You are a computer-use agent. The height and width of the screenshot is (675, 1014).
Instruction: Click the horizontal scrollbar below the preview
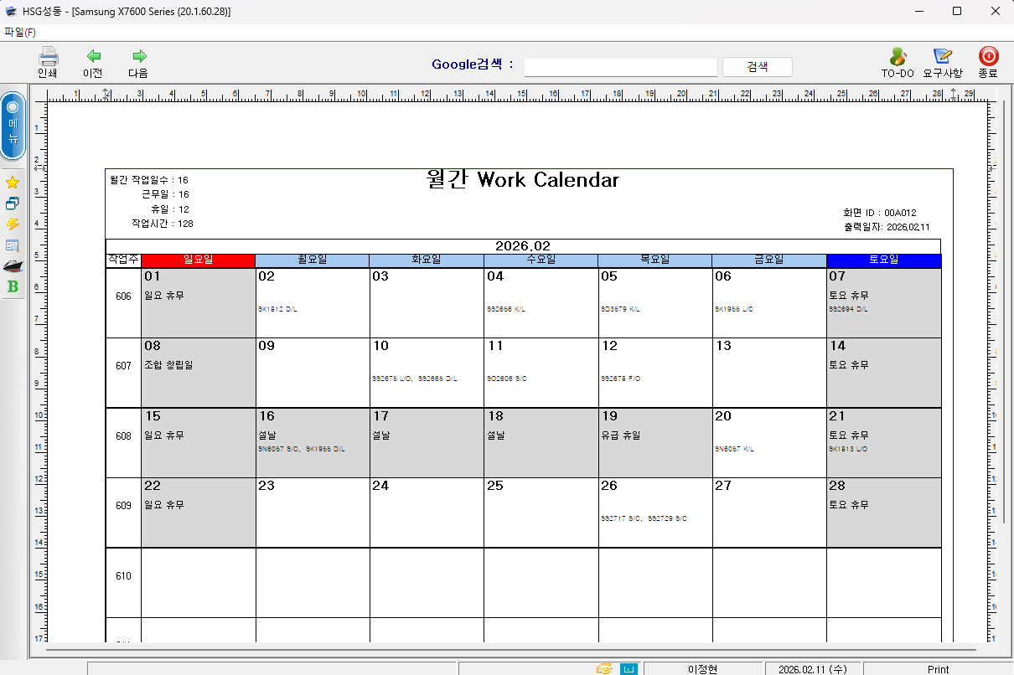click(511, 649)
